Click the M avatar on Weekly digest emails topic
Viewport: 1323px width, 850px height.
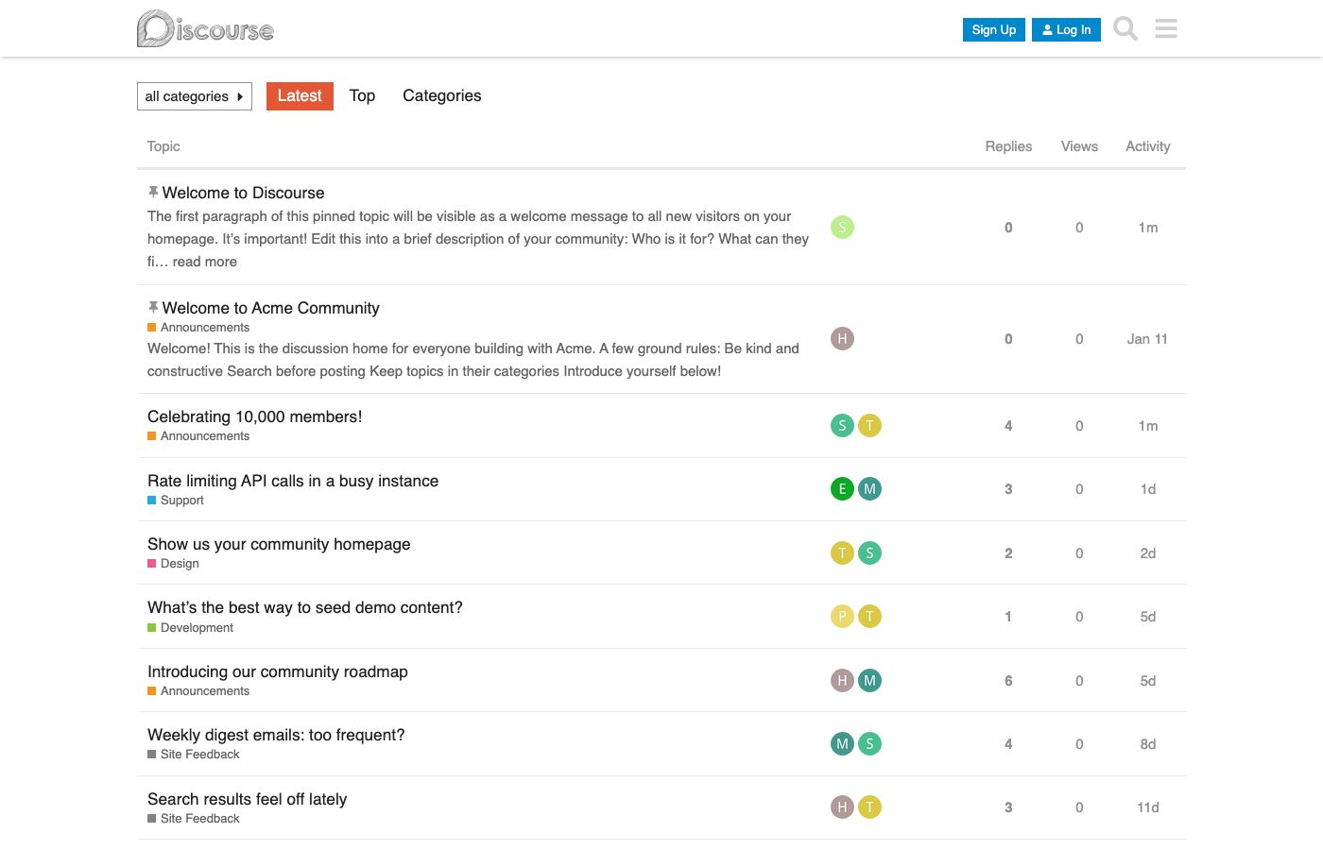842,743
